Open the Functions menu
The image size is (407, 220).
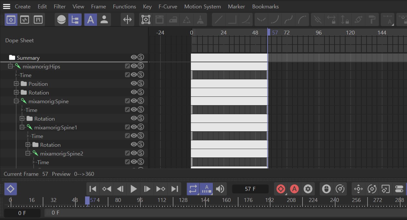(124, 6)
